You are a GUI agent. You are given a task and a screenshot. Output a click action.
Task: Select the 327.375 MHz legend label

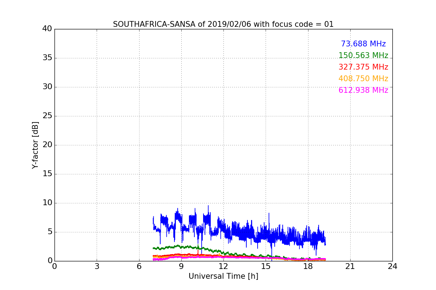coord(363,67)
